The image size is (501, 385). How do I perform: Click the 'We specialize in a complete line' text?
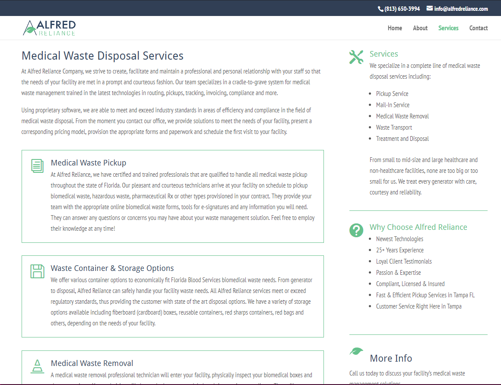click(x=425, y=71)
